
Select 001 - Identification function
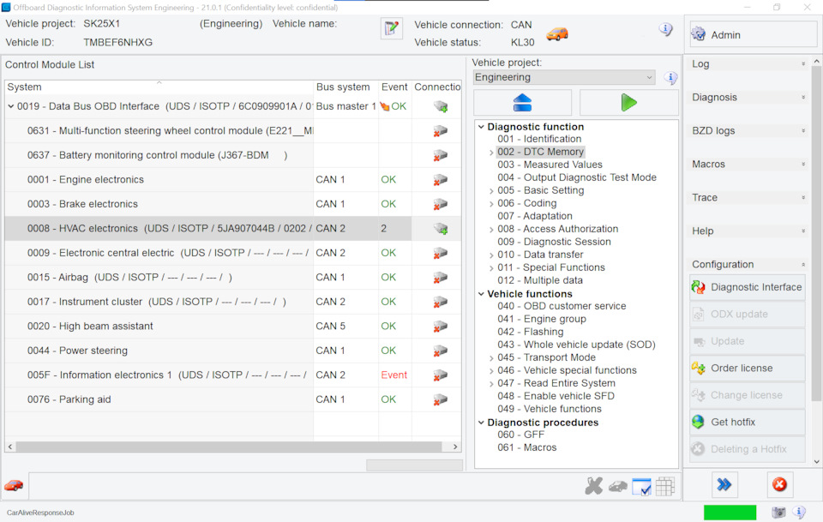[x=539, y=139]
